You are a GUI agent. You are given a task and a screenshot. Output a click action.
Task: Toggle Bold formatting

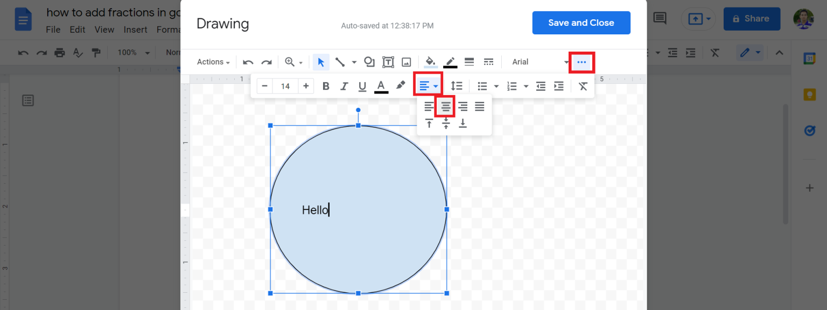pyautogui.click(x=326, y=86)
